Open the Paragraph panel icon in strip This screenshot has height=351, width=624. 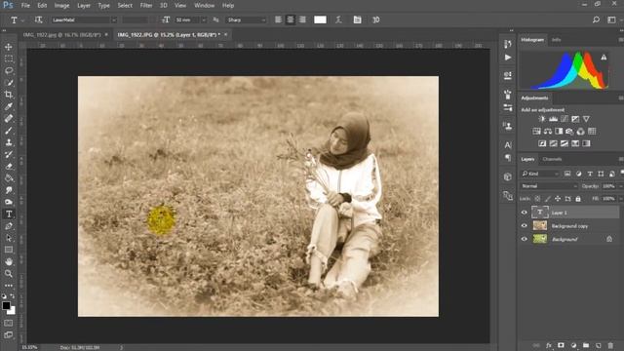click(x=508, y=158)
